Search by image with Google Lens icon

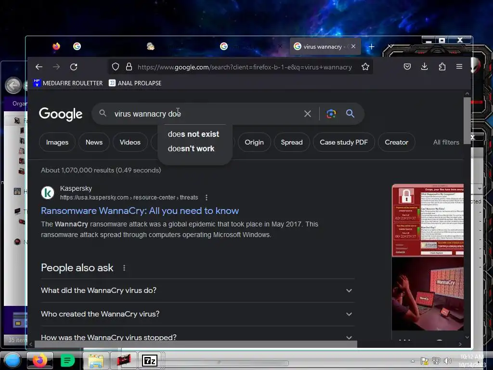(331, 114)
